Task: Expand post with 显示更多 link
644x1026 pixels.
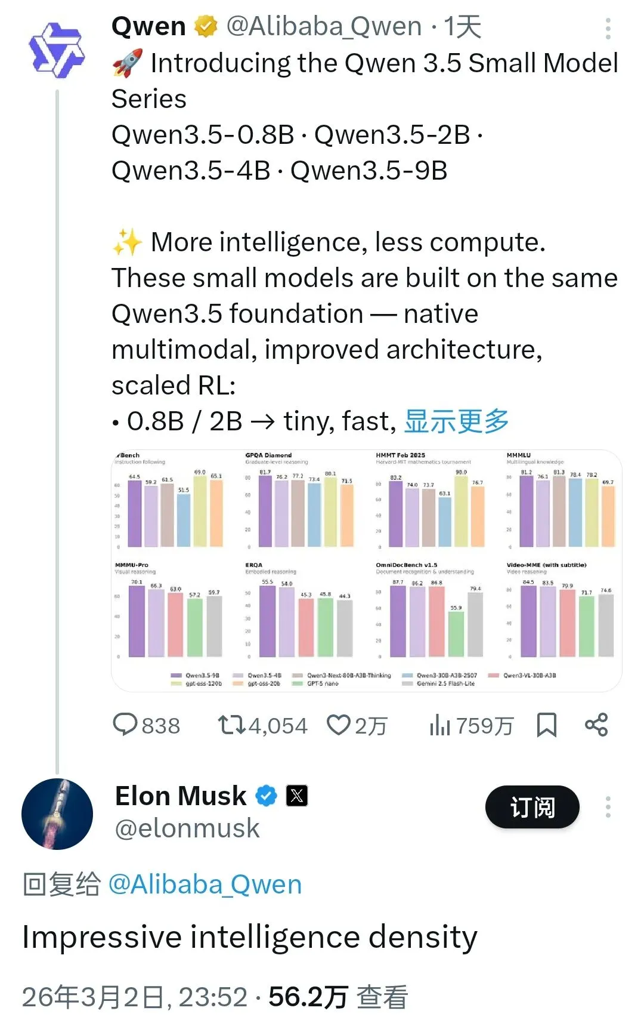Action: coord(456,421)
